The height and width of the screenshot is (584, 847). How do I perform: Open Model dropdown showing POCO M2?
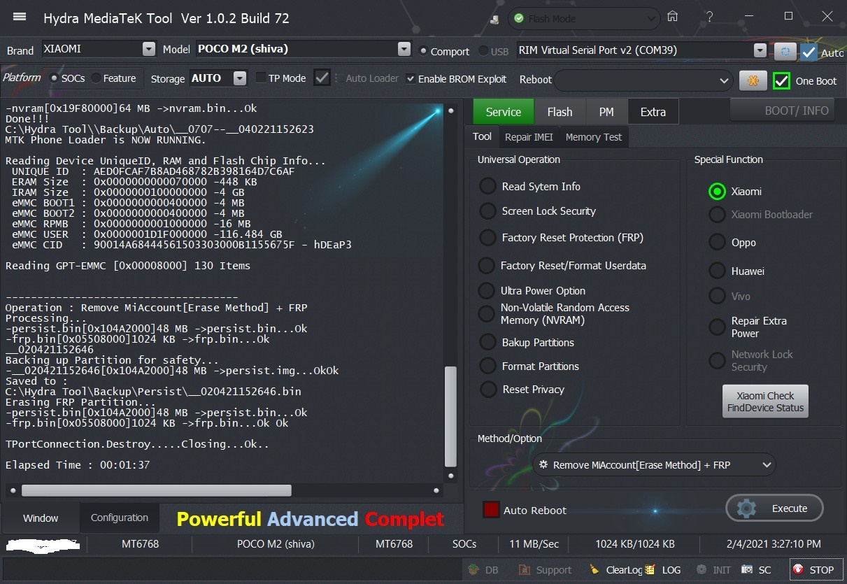click(x=303, y=49)
